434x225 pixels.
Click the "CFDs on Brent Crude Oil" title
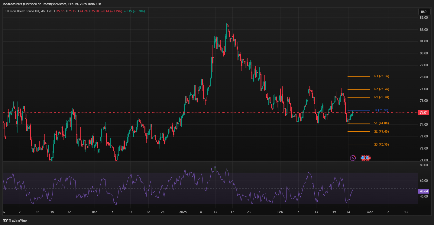21,11
